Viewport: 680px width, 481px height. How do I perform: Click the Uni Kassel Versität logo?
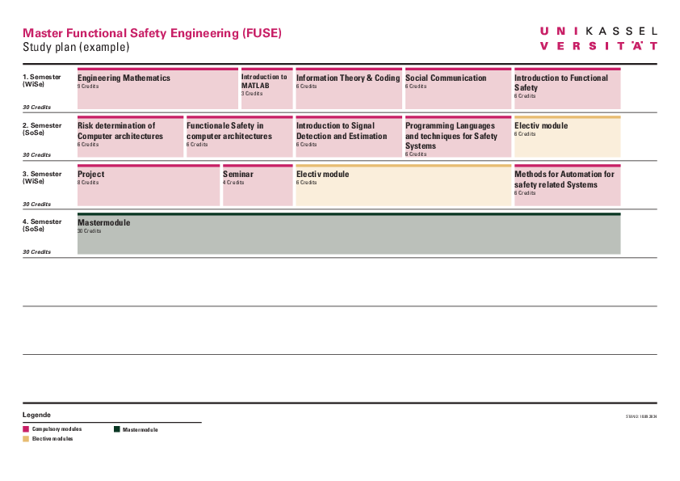[598, 38]
